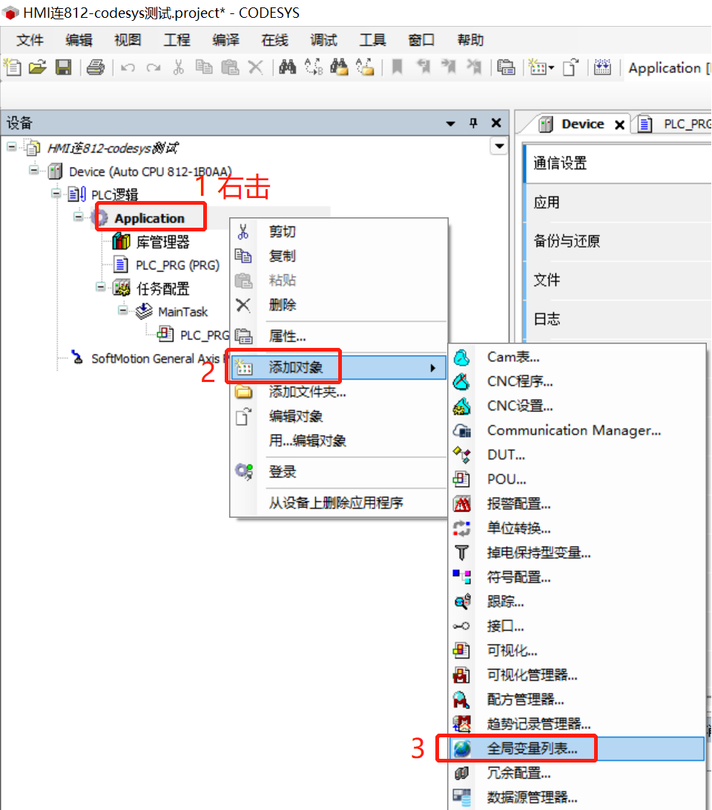Click the 符号配置 icon in the submenu
This screenshot has width=712, height=810.
tap(461, 577)
